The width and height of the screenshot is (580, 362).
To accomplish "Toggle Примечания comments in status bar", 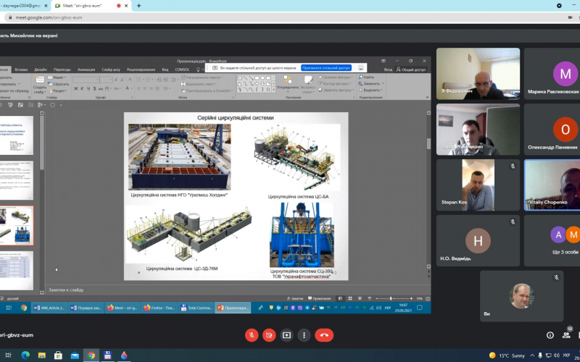I will pos(319,298).
